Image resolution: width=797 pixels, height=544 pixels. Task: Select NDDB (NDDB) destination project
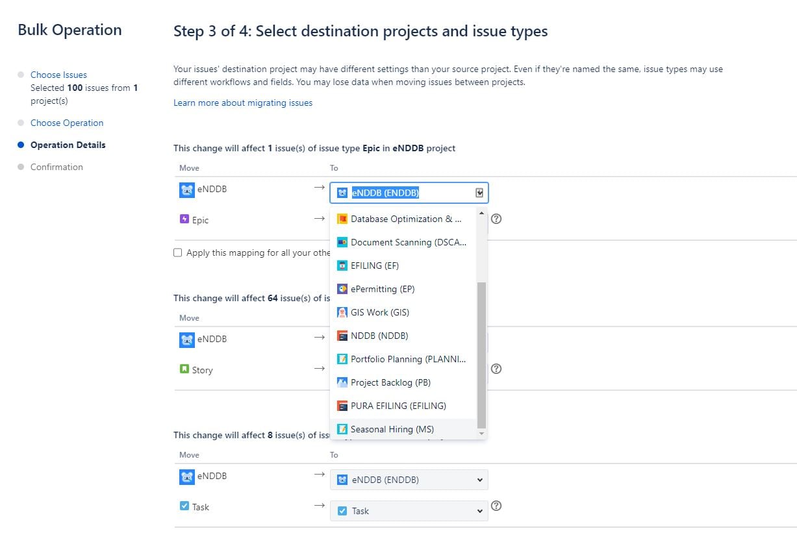tap(403, 336)
